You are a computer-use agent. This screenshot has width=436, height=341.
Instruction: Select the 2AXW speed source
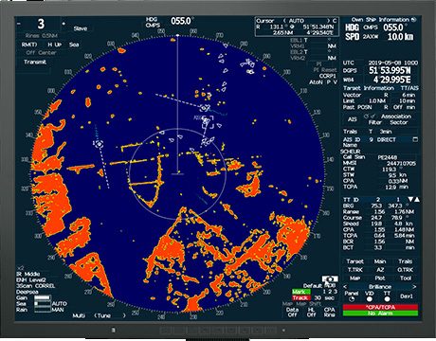click(371, 37)
